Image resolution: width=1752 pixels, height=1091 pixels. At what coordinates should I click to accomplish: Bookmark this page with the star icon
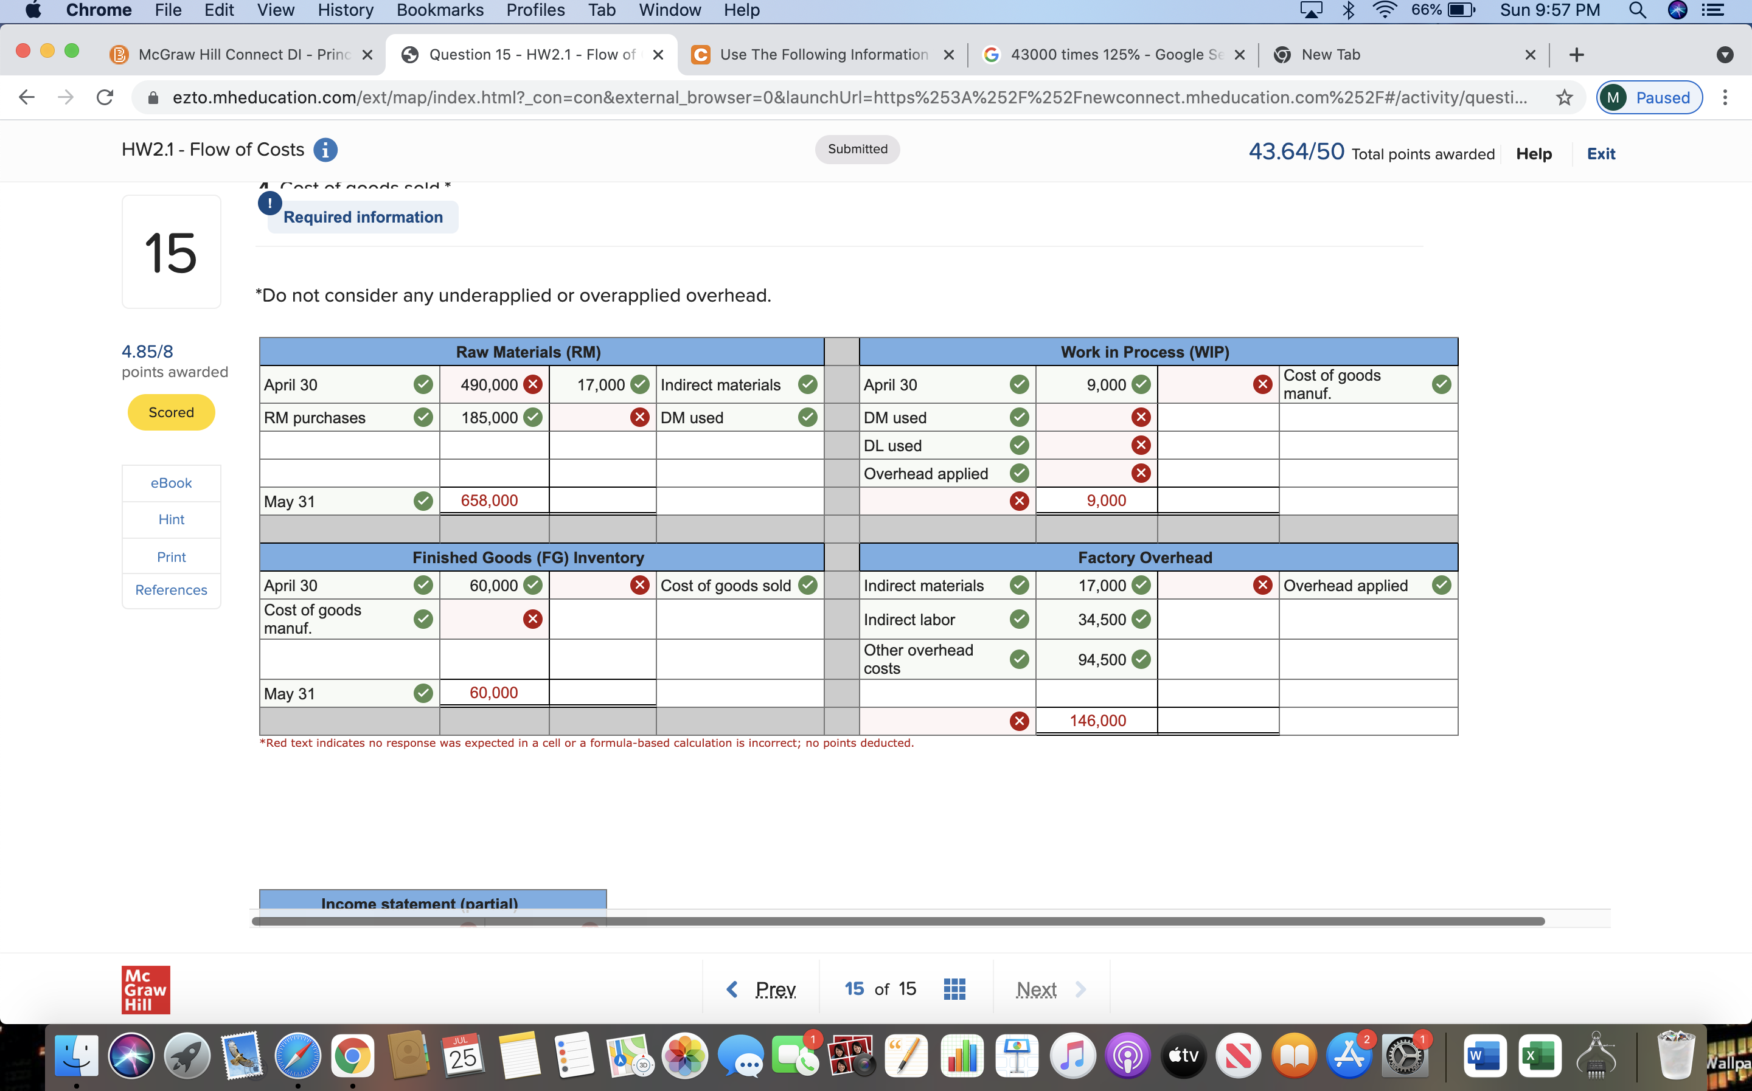coord(1563,97)
